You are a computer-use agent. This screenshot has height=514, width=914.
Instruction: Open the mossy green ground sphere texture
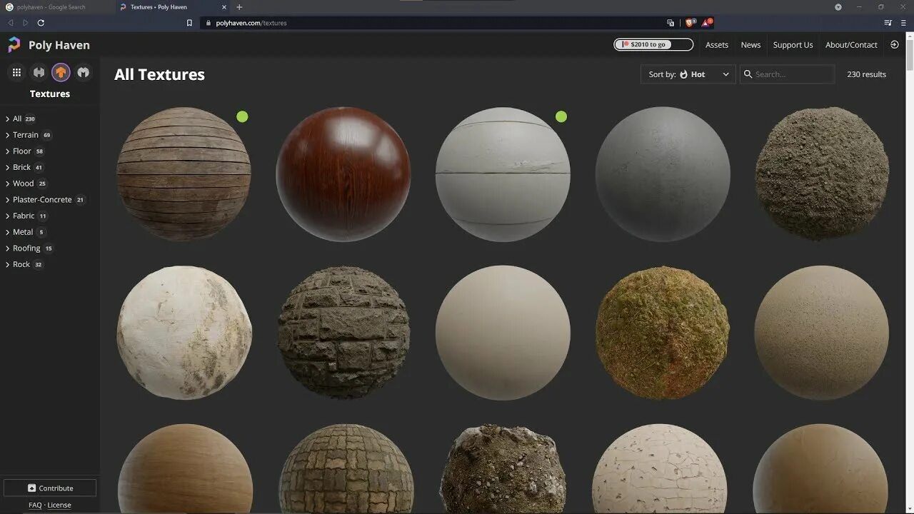pos(663,333)
